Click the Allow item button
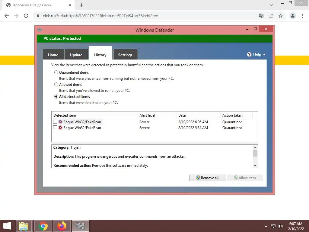This screenshot has height=232, width=309. 245,178
